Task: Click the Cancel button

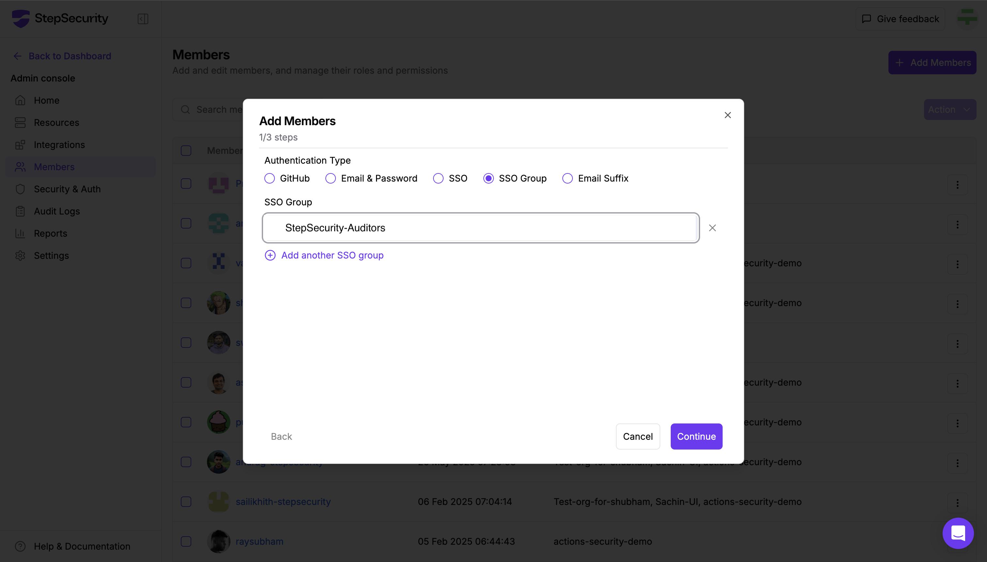Action: coord(638,436)
